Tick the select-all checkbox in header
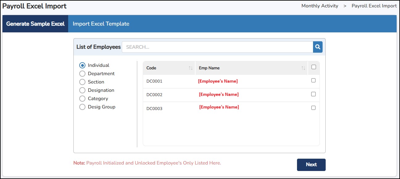Viewport: 400px width, 179px height. (x=314, y=67)
